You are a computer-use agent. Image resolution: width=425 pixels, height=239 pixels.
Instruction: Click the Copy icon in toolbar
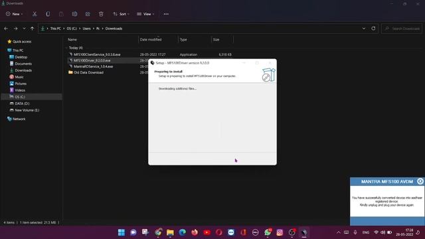point(48,14)
